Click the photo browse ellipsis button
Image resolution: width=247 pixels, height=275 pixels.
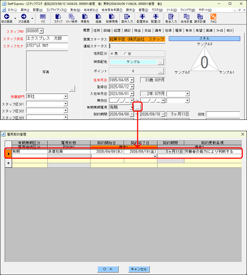click(x=72, y=89)
